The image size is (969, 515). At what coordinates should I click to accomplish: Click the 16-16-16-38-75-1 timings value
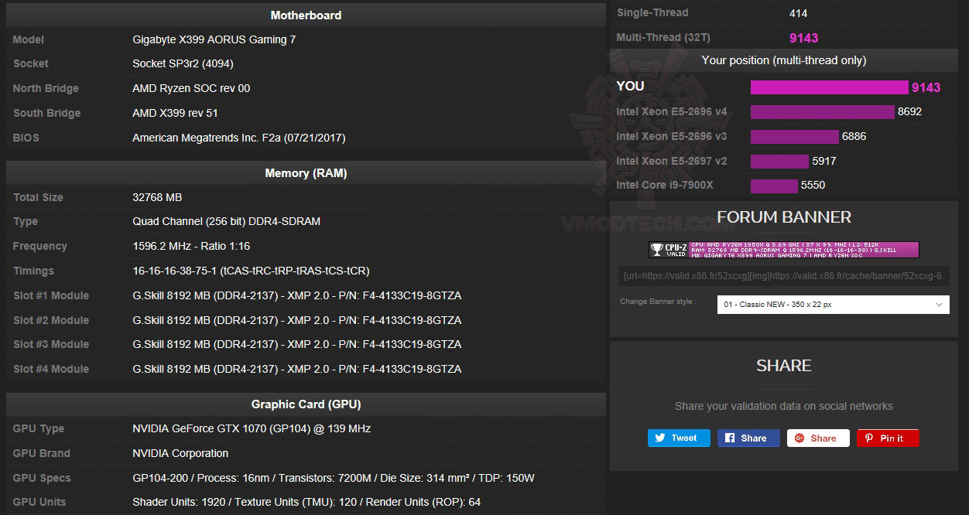pyautogui.click(x=251, y=271)
